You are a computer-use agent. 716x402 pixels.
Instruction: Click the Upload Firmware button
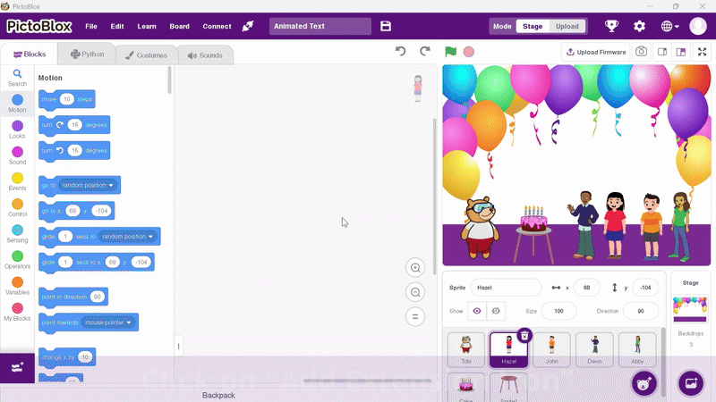coord(595,52)
